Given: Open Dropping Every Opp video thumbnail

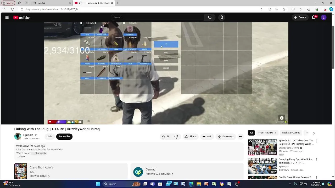Looking at the screenshot, I should pyautogui.click(x=263, y=166).
